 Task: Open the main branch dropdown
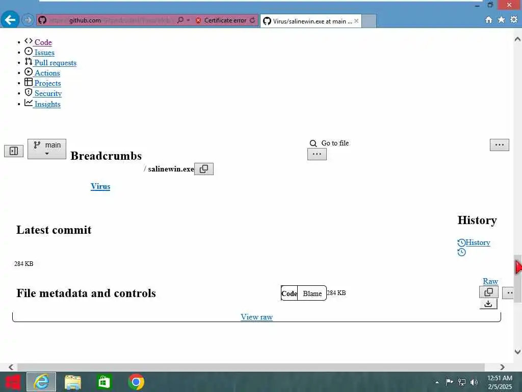[46, 149]
